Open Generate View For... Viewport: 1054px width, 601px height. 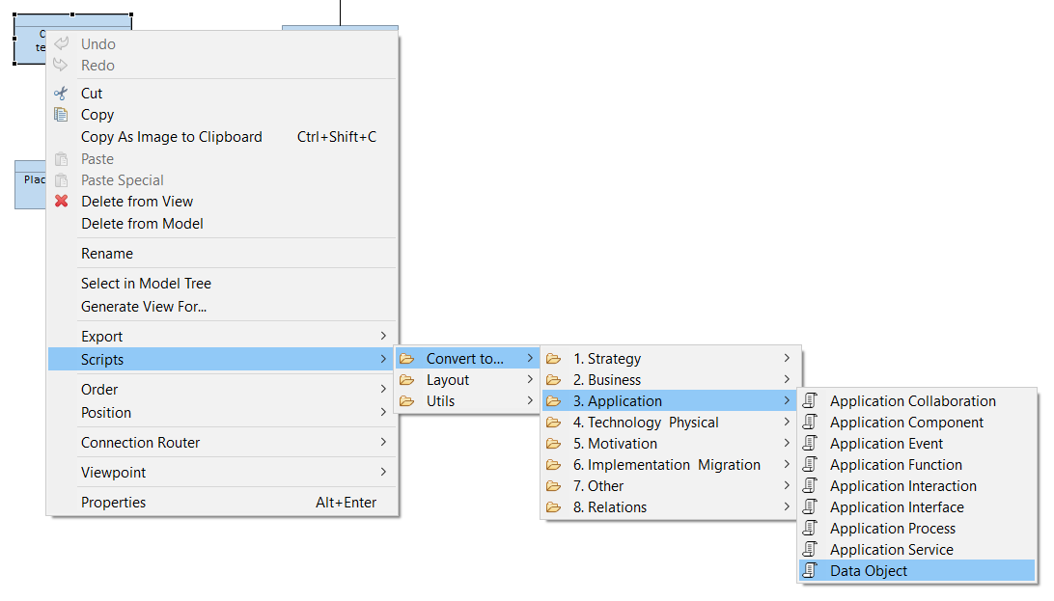click(x=223, y=307)
